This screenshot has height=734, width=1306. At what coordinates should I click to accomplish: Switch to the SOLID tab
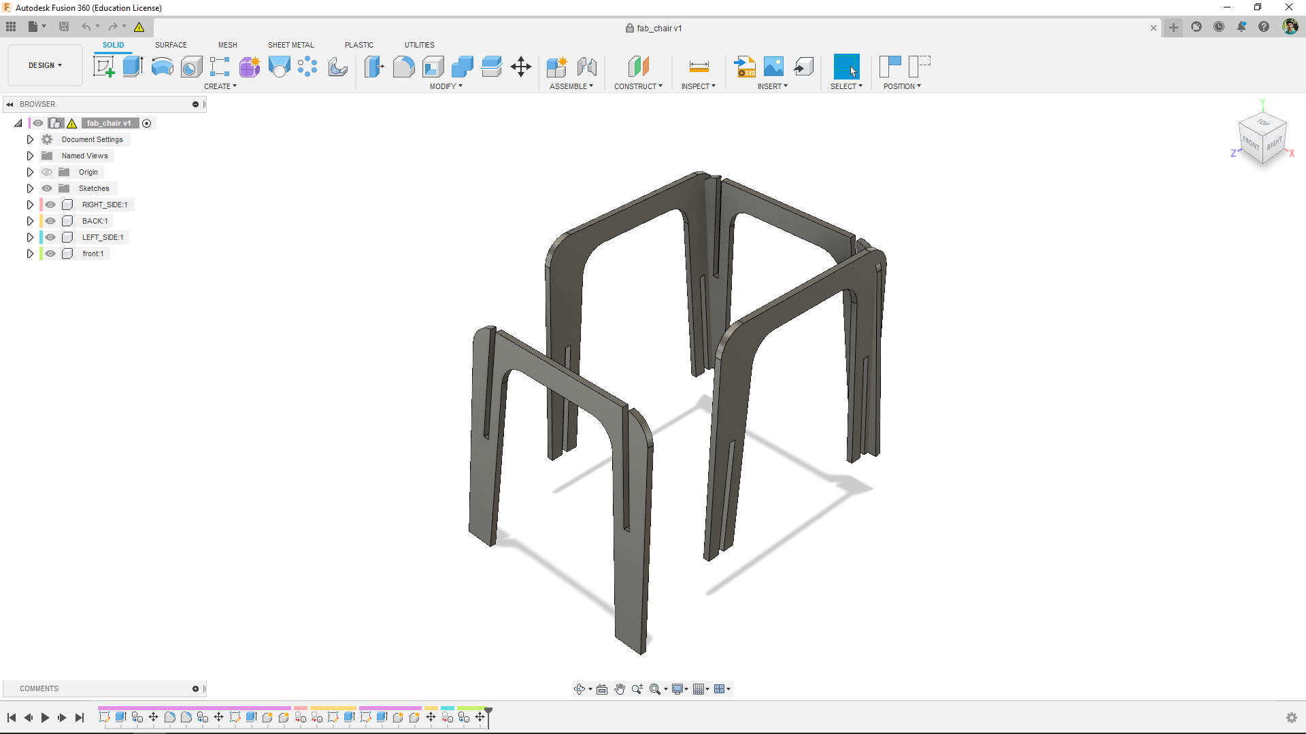(114, 45)
